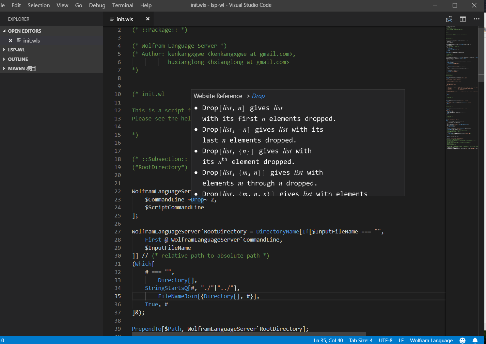Minimize the Visual Studio Code window
486x344 pixels.
(x=435, y=5)
